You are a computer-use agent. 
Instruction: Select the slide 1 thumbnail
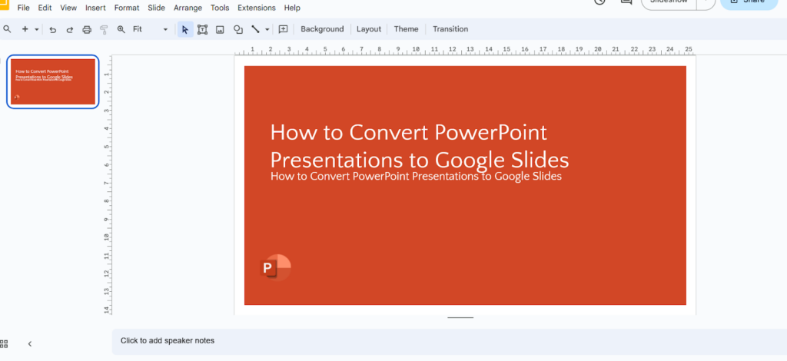[53, 81]
